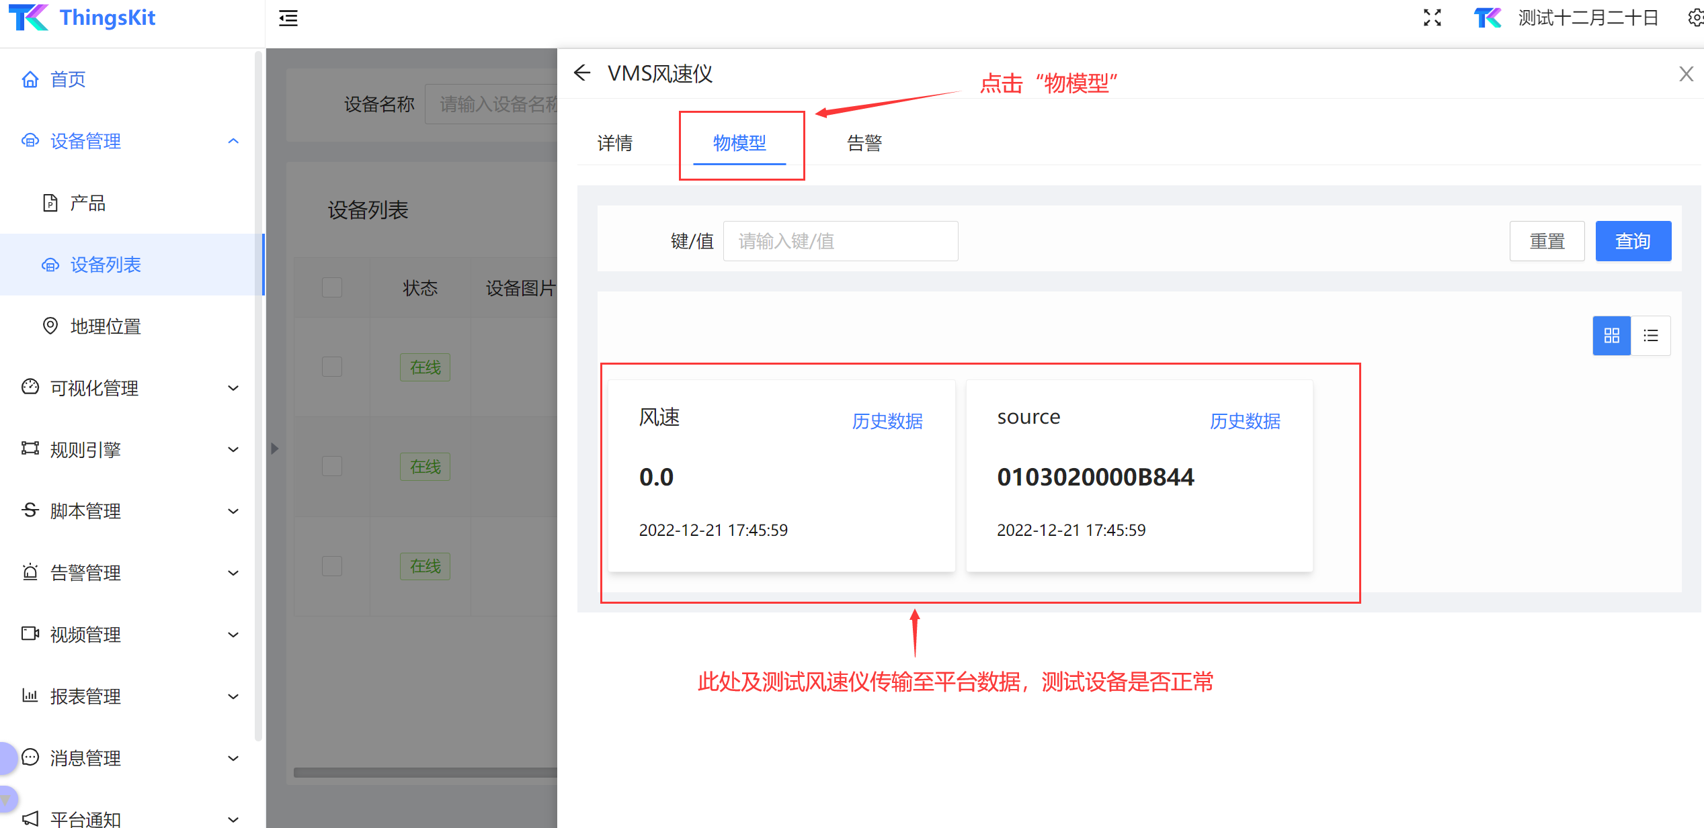Image resolution: width=1704 pixels, height=828 pixels.
Task: Select the header select-all checkbox
Action: [x=331, y=287]
